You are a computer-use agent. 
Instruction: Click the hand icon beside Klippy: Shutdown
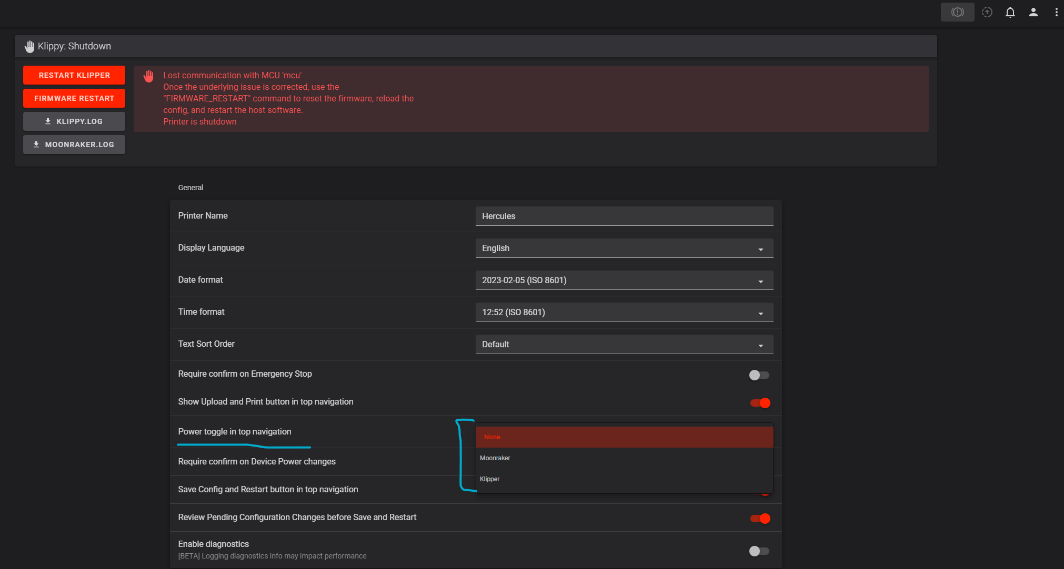tap(29, 46)
